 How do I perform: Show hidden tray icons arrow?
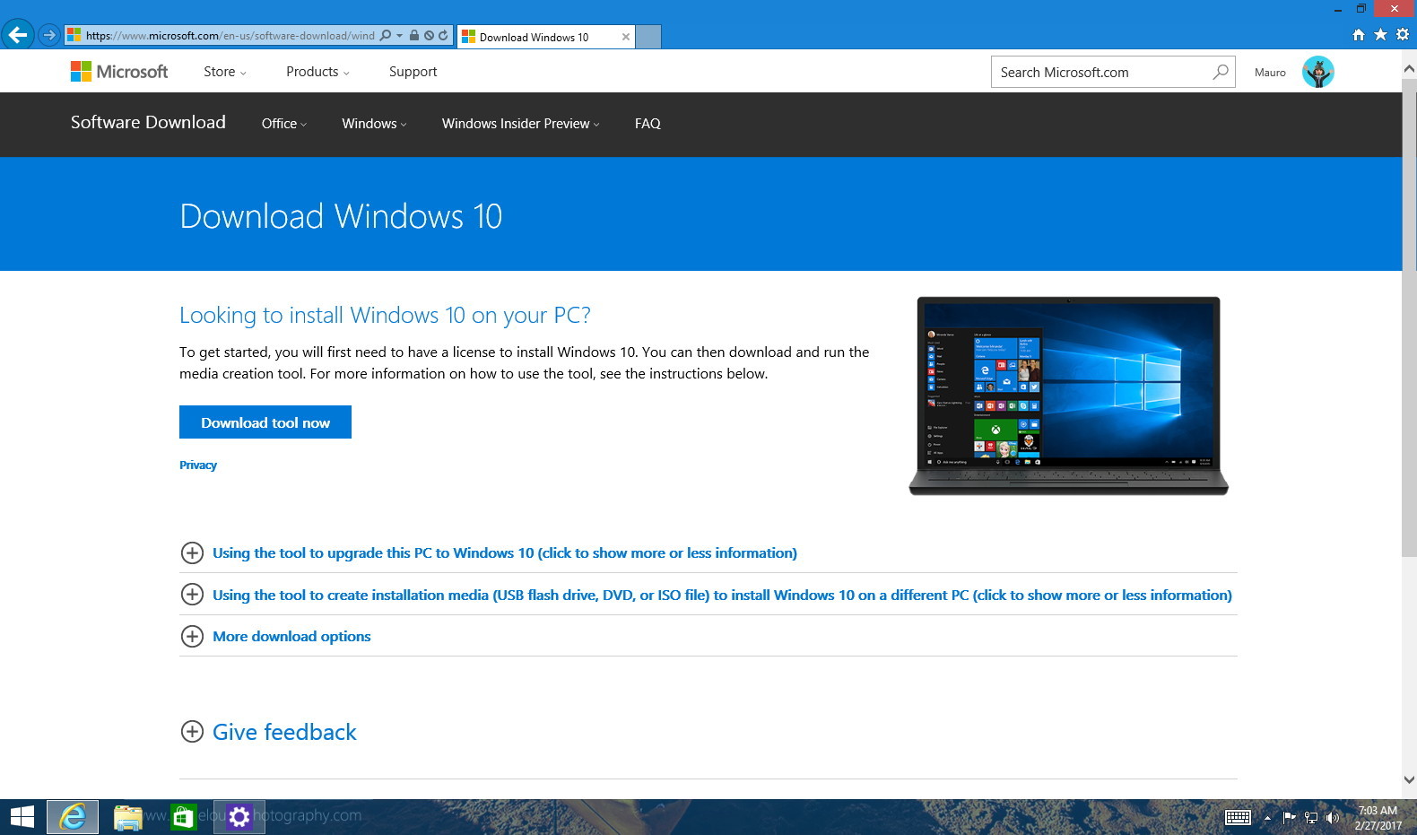pyautogui.click(x=1267, y=818)
